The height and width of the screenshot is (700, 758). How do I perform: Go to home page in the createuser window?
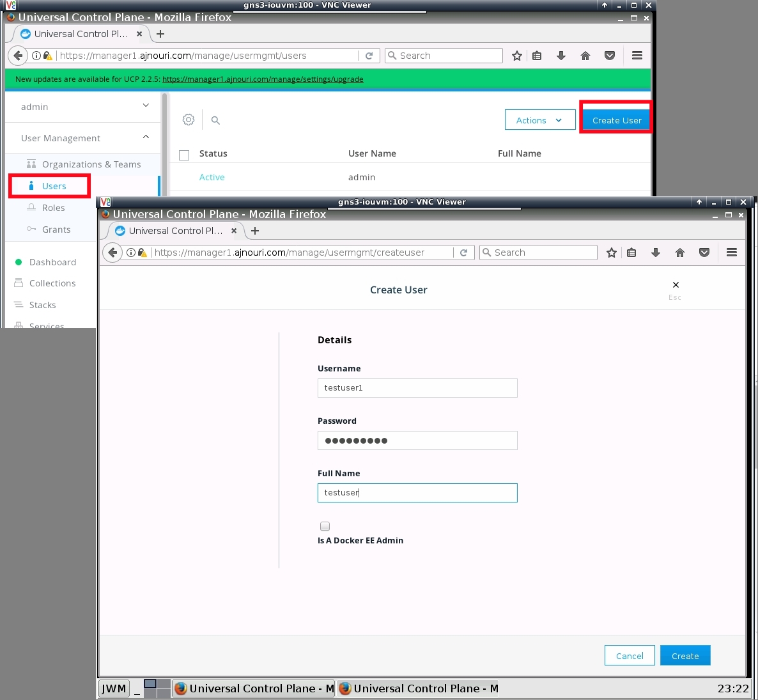pyautogui.click(x=680, y=253)
